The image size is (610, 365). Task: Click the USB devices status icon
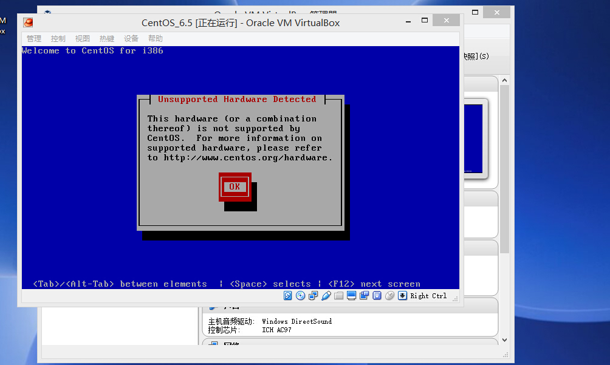point(326,296)
